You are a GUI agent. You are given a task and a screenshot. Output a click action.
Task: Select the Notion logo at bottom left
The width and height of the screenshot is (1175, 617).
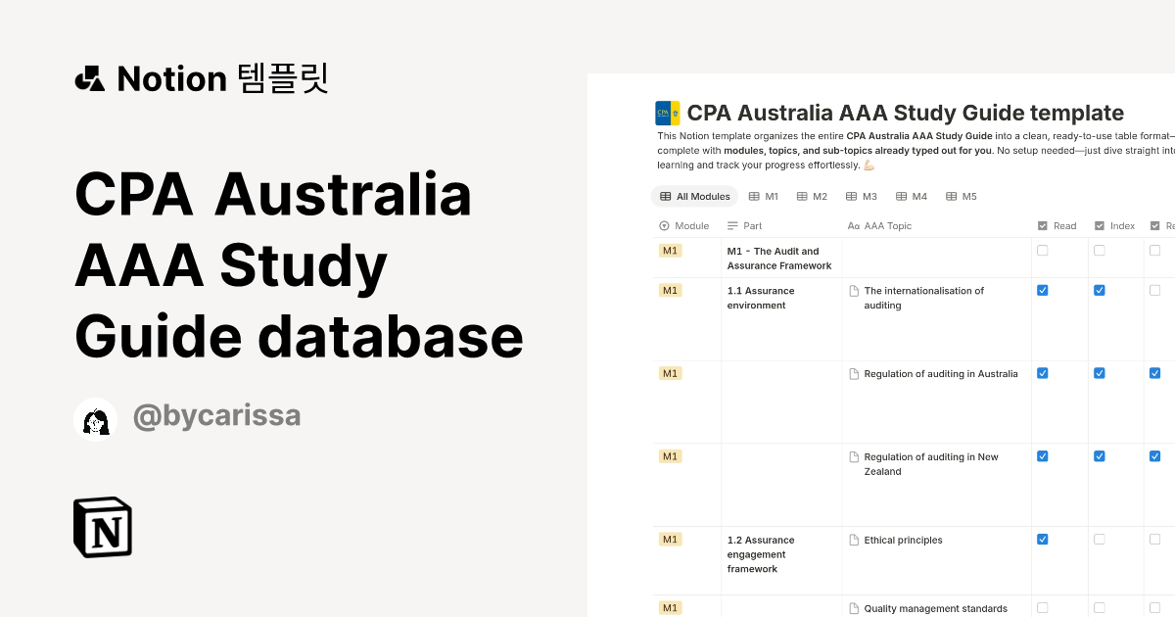[x=102, y=527]
